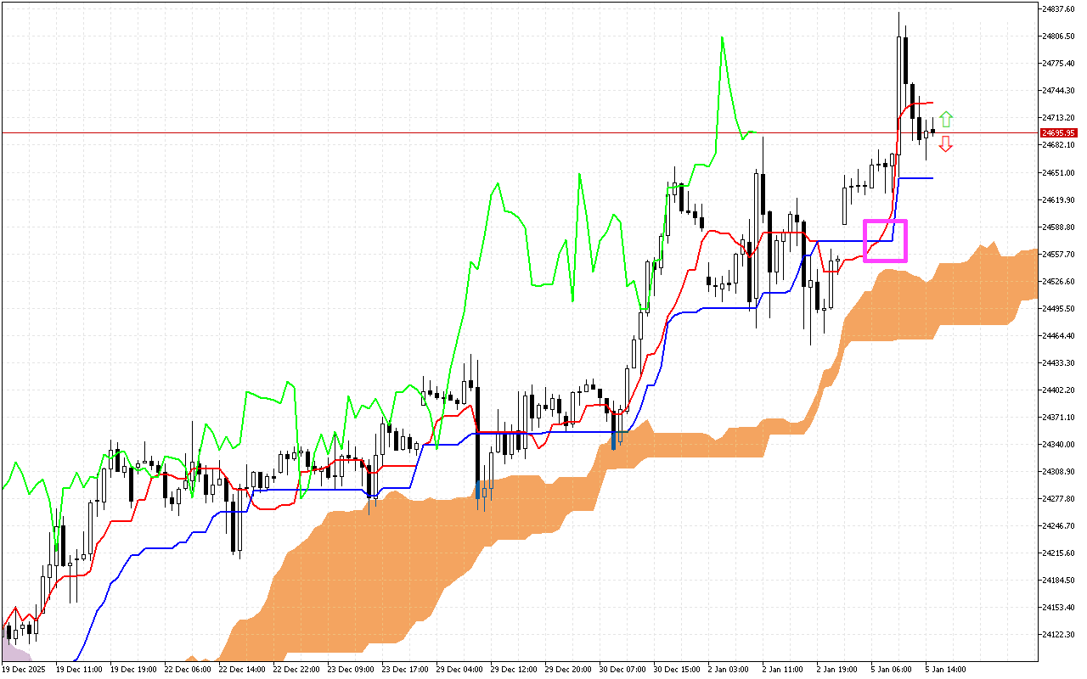Click the tallest candlestick at the chart's top
Viewport: 1087px width, 679px height.
tap(900, 68)
